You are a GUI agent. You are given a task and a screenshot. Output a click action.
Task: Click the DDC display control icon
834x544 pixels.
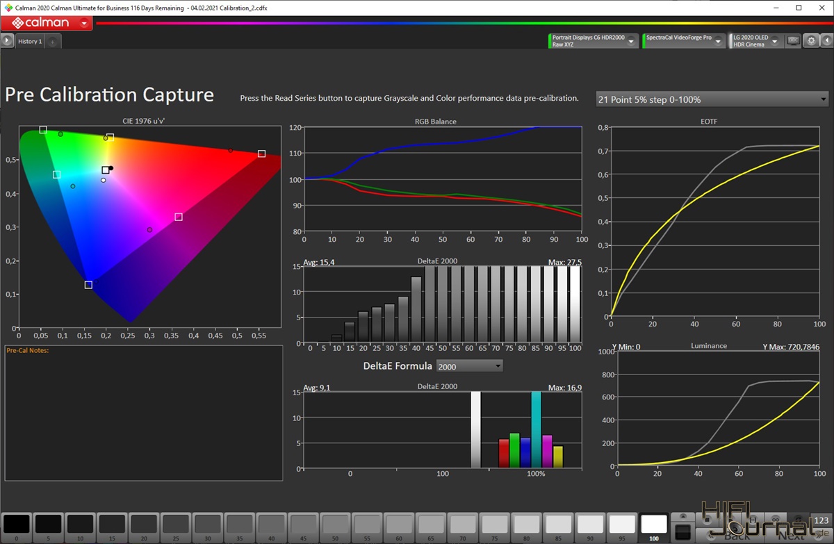click(793, 41)
